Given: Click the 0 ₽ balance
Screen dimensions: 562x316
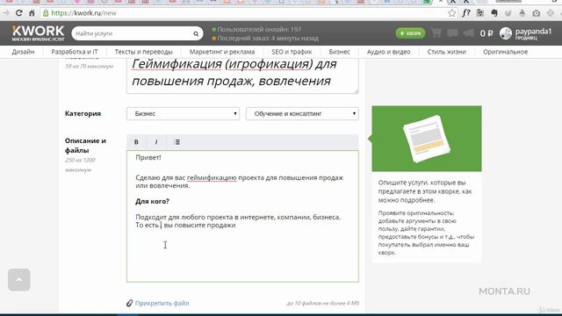Looking at the screenshot, I should (486, 33).
